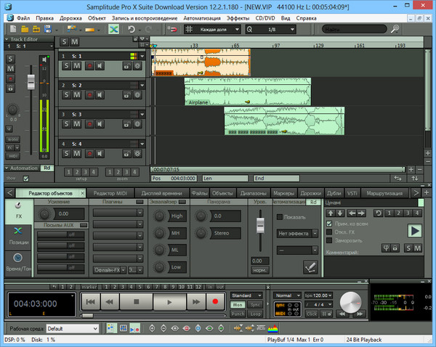The height and width of the screenshot is (347, 436).
Task: Open track 1 dropdown arrow
Action: (x=142, y=56)
